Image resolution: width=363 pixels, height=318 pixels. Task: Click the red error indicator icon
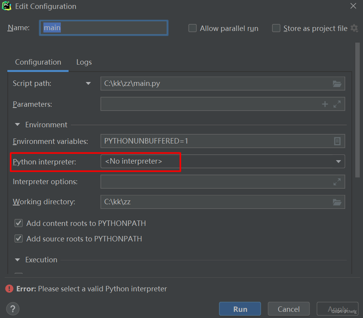pyautogui.click(x=9, y=289)
